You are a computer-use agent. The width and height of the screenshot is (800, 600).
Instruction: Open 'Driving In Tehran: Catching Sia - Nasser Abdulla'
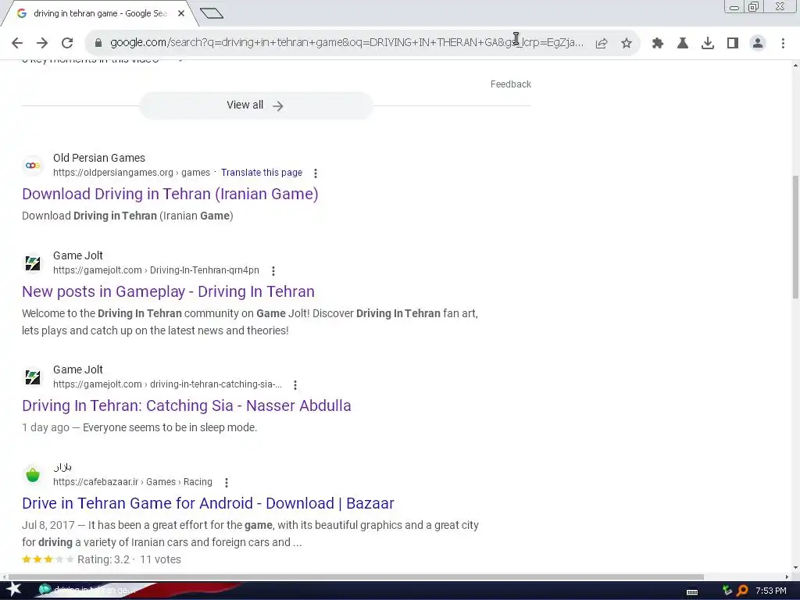coord(186,405)
